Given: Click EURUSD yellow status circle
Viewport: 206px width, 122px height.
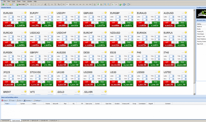Looking at the screenshot, I should [x=25, y=13].
